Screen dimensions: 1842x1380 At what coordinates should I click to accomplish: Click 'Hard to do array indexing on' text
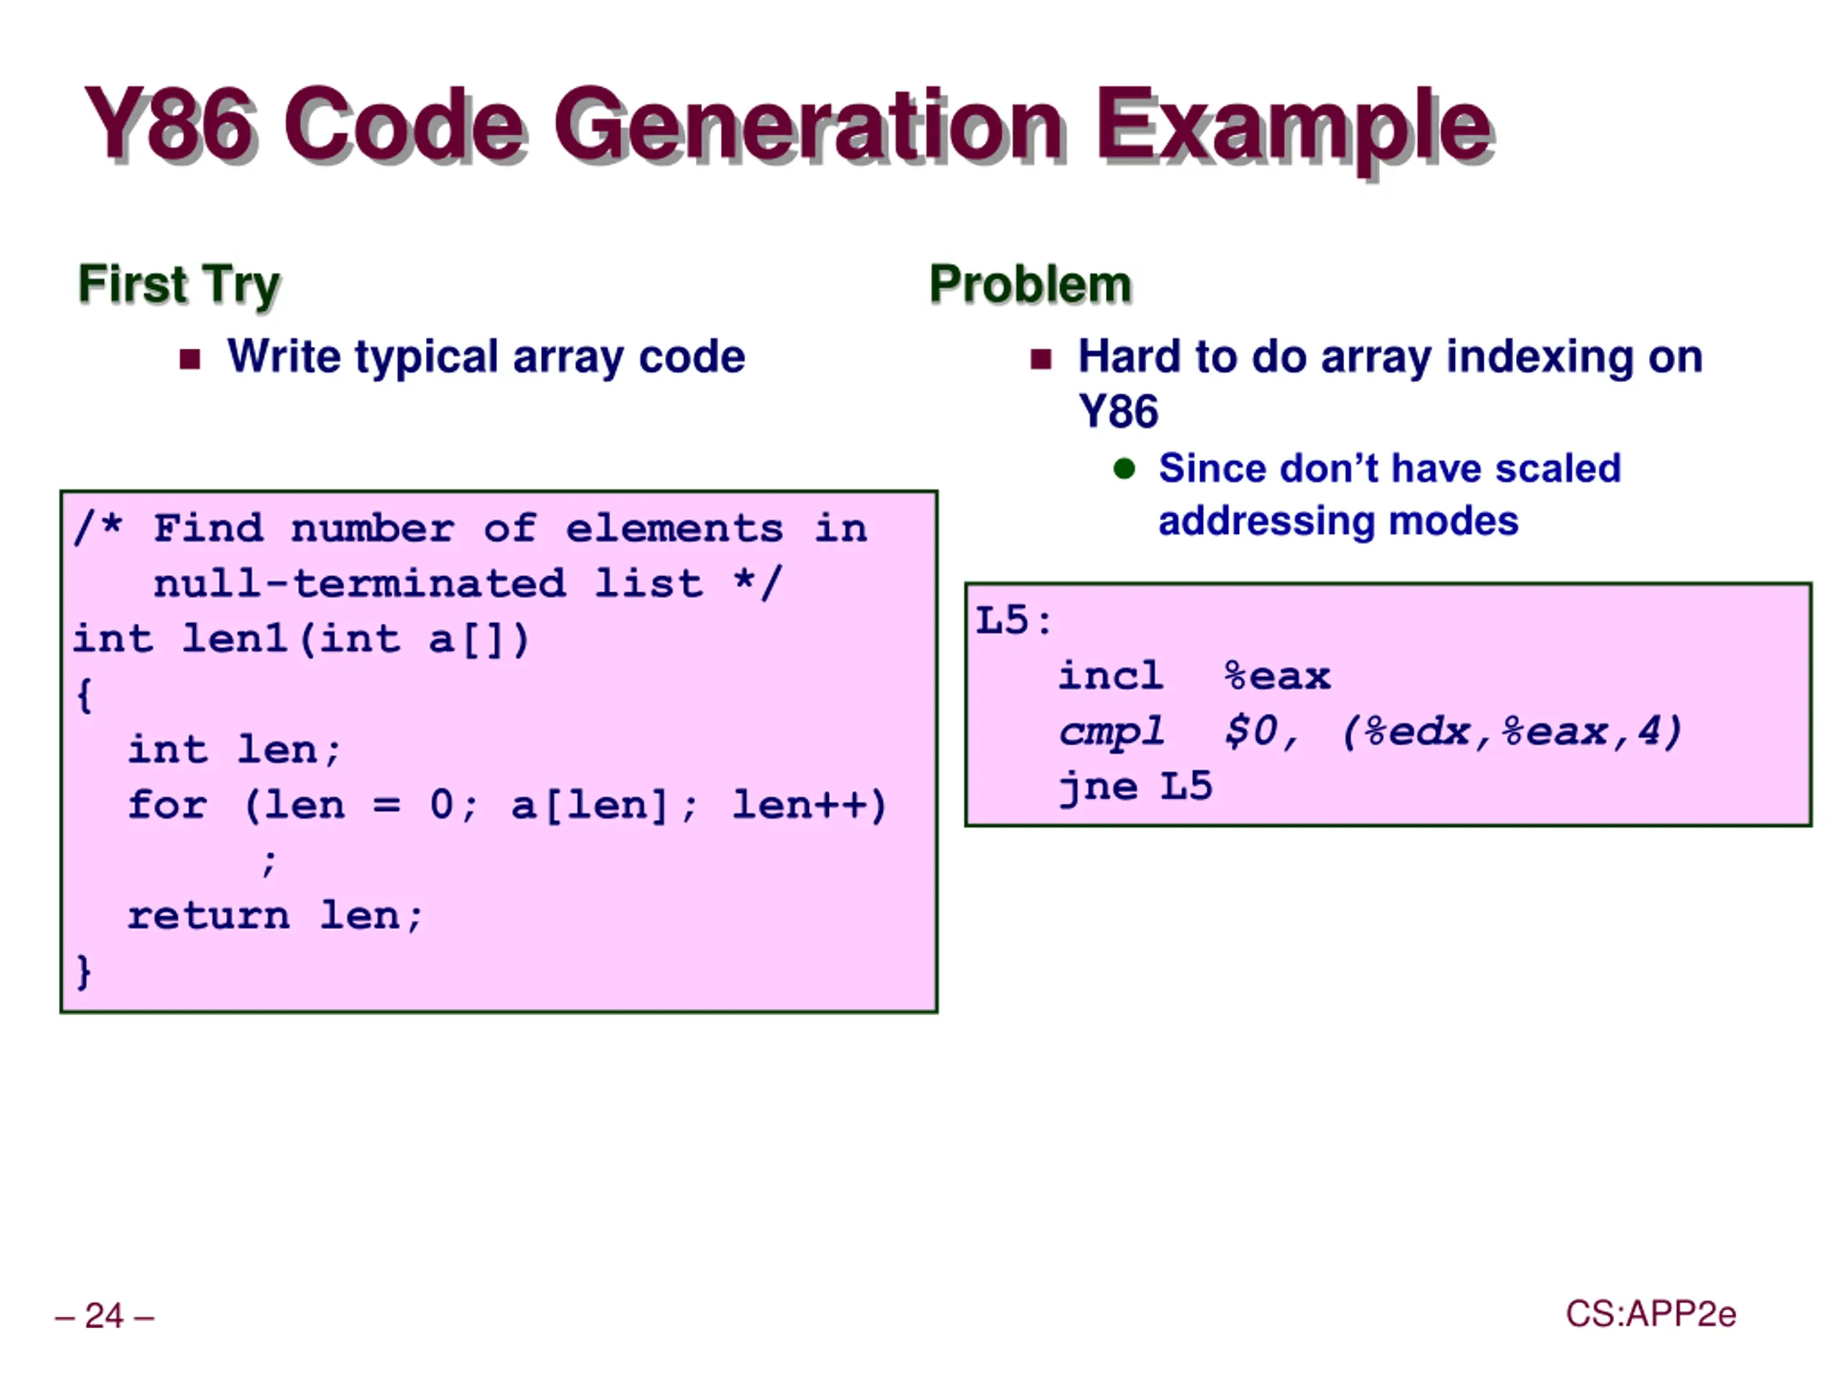point(1390,358)
